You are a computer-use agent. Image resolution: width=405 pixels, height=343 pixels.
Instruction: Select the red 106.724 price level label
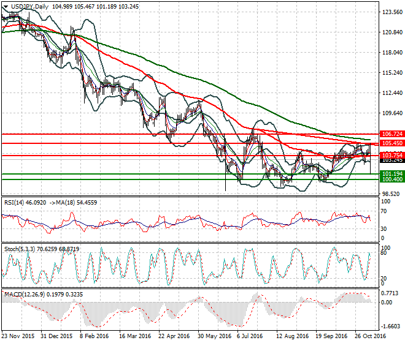(x=392, y=134)
